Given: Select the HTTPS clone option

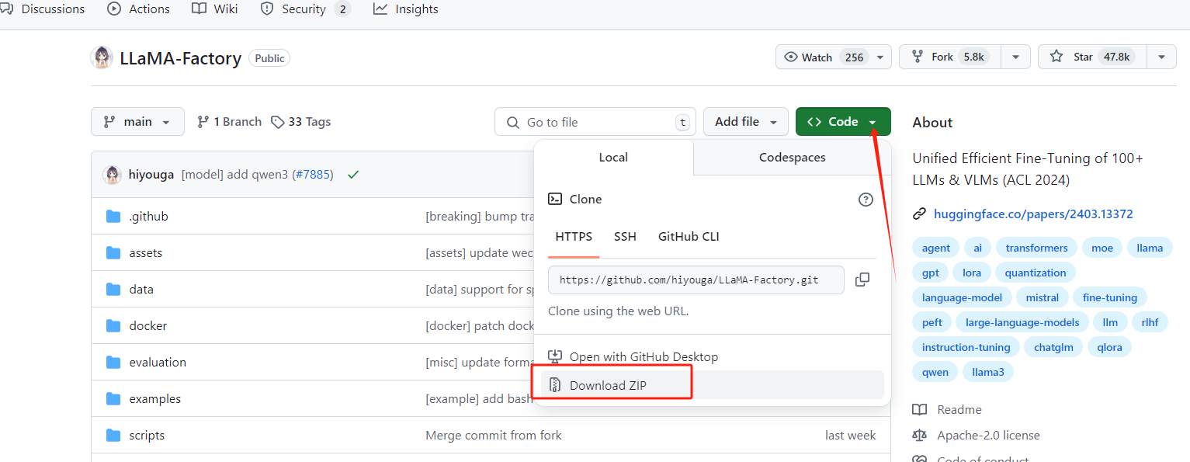Looking at the screenshot, I should coord(574,237).
